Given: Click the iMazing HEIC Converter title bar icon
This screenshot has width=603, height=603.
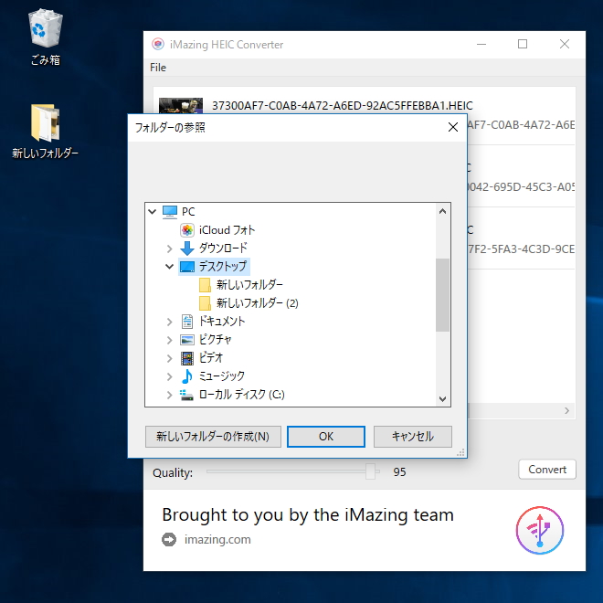Looking at the screenshot, I should [x=158, y=44].
